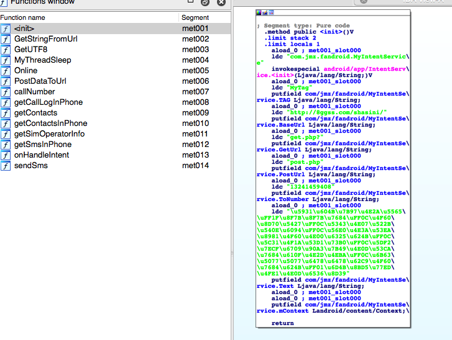Click function icon beside <init>
Screen dimensions: 452x340
coord(6,29)
